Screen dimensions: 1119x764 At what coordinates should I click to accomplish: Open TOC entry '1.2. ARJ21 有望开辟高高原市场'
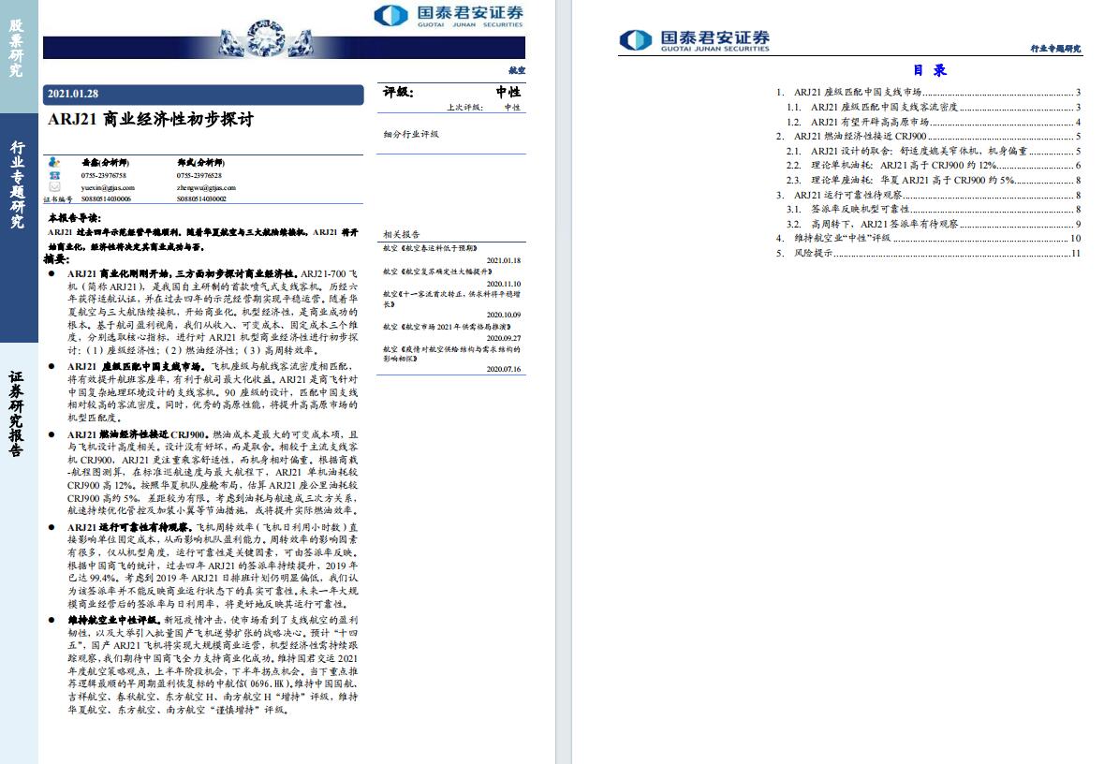pos(934,122)
